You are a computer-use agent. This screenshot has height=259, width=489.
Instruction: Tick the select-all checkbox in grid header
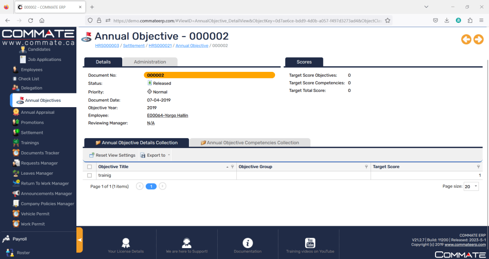point(89,167)
